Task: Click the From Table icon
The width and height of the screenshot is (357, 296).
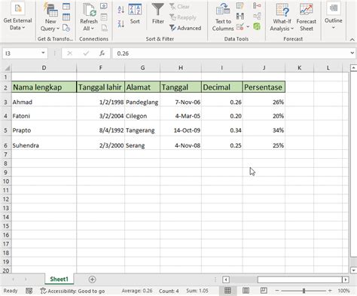Action: (x=66, y=17)
